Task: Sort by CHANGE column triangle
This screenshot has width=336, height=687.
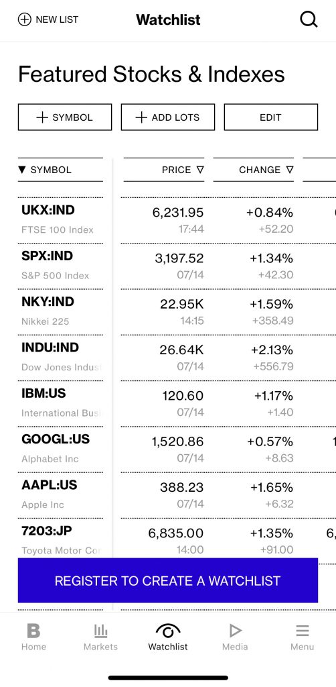Action: point(290,170)
